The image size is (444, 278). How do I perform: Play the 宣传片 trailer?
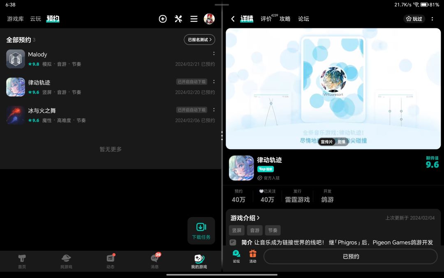(326, 142)
